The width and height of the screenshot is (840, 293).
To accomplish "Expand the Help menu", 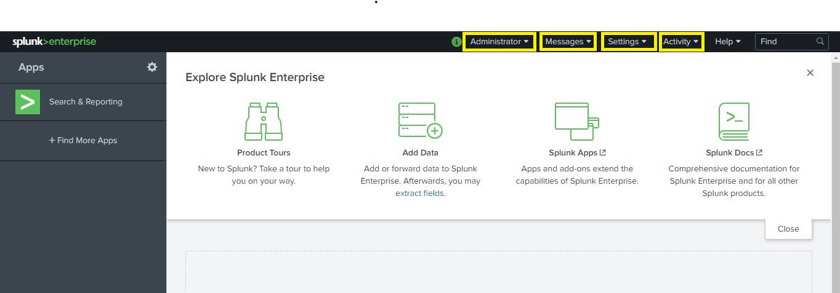I will point(727,42).
